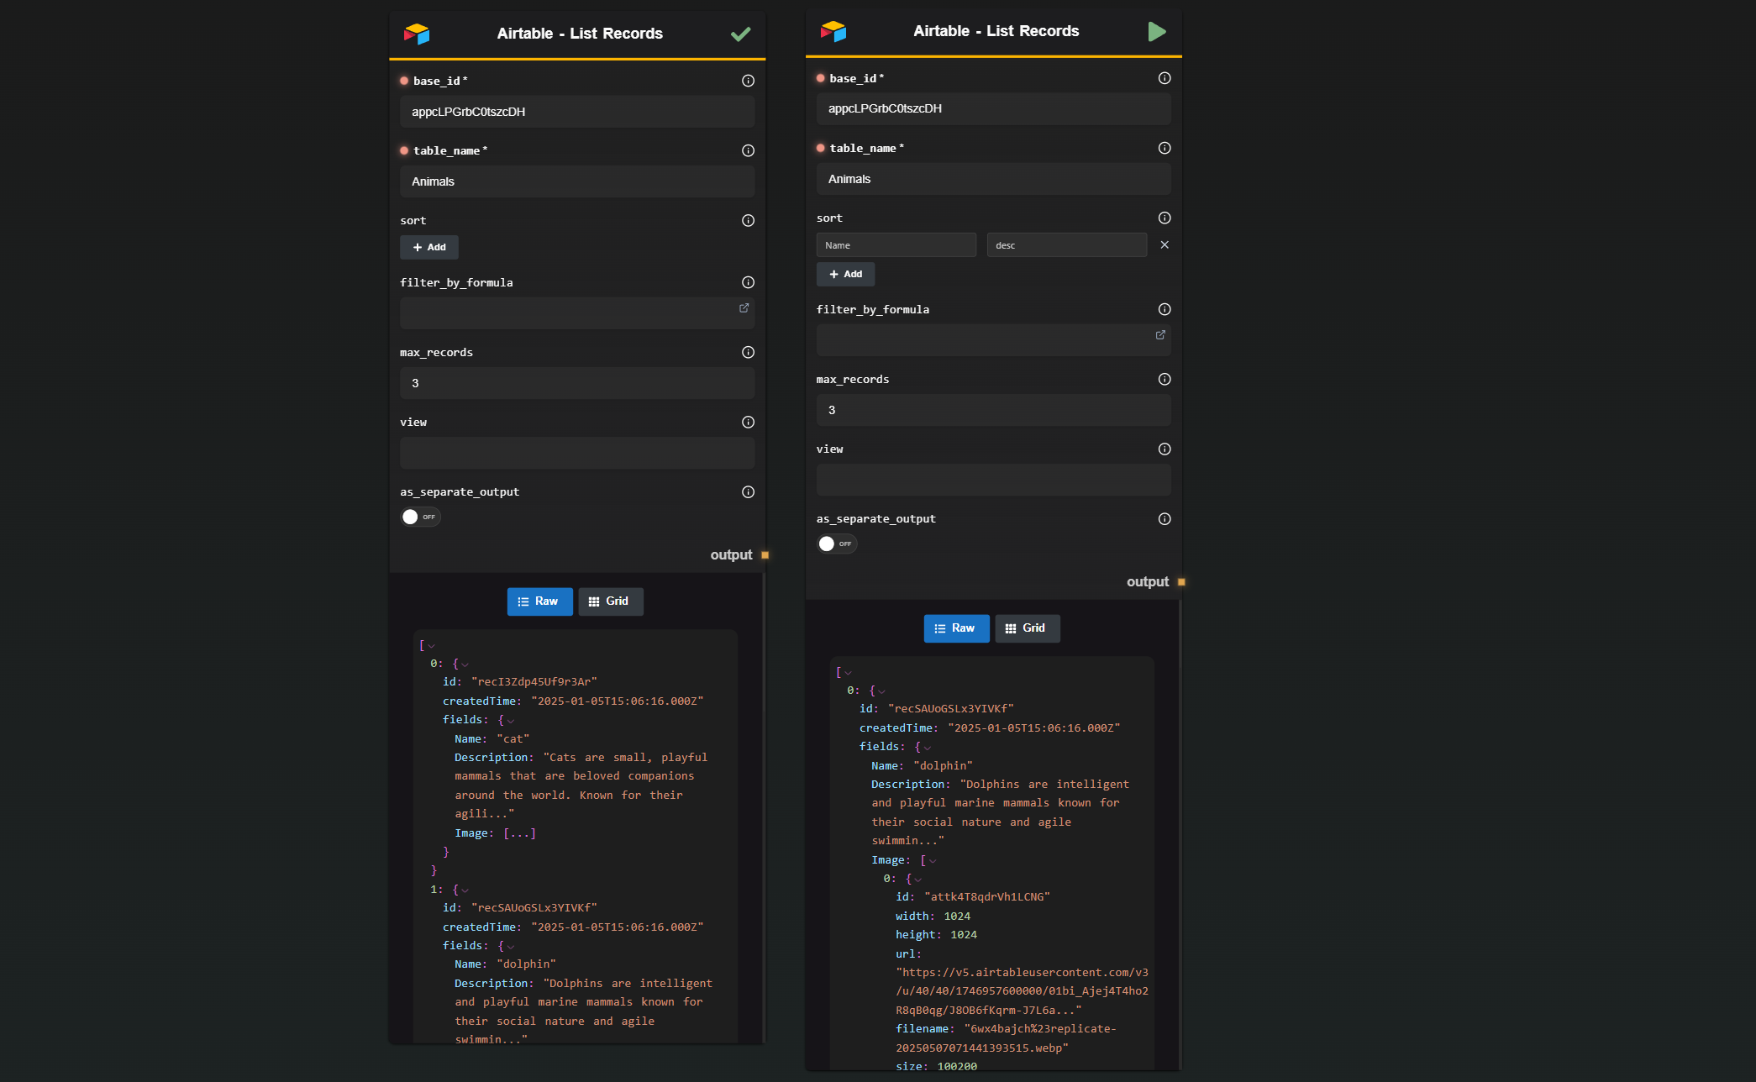Image resolution: width=1756 pixels, height=1082 pixels.
Task: Open the filter_by_formula expand editor icon in the right node
Action: click(1160, 335)
